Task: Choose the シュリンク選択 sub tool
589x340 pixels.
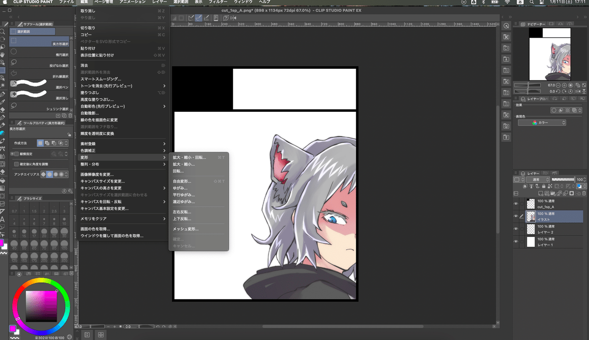Action: (40, 106)
